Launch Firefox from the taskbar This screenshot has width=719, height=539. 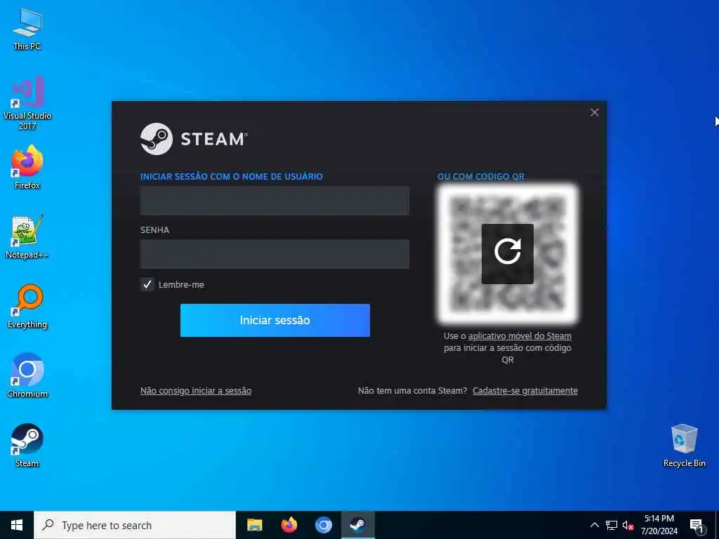289,525
